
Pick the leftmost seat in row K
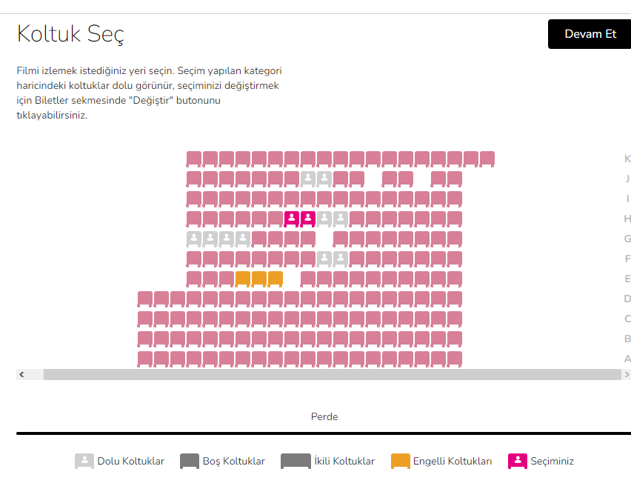pos(194,159)
